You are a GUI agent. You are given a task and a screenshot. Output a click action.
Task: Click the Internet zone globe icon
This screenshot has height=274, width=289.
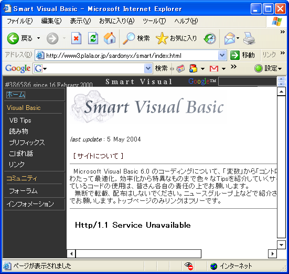tap(214, 266)
